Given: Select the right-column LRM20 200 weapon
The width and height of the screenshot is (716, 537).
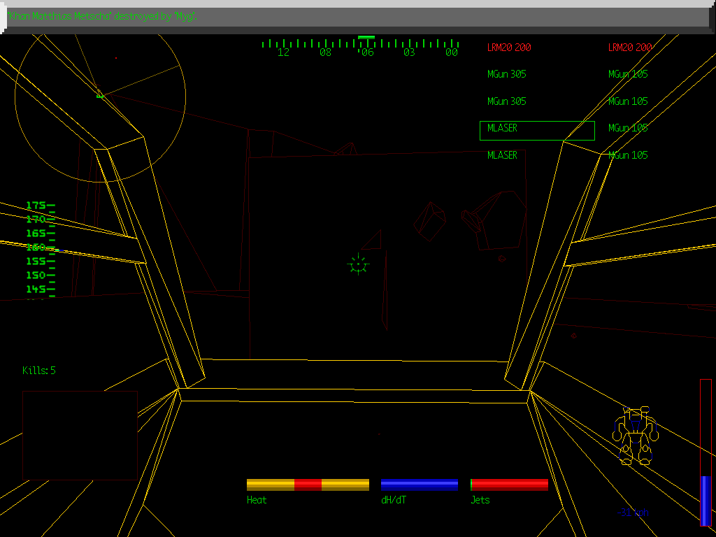Looking at the screenshot, I should pos(629,48).
